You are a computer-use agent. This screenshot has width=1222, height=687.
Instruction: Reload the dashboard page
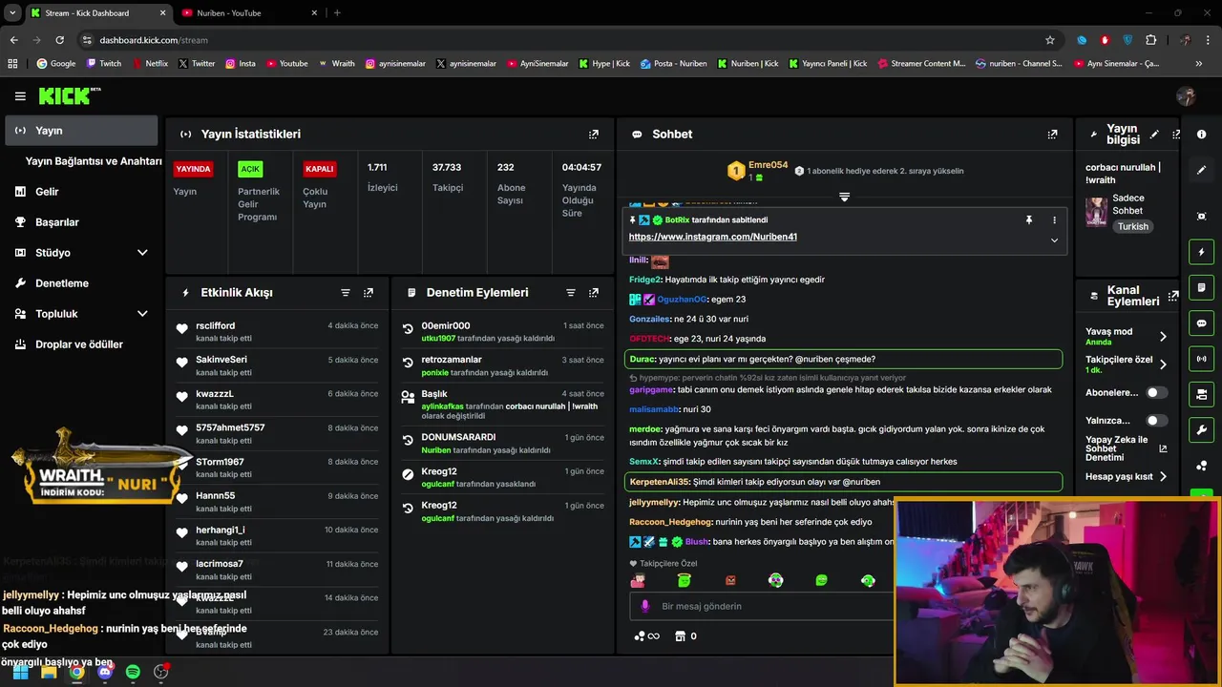pyautogui.click(x=59, y=40)
